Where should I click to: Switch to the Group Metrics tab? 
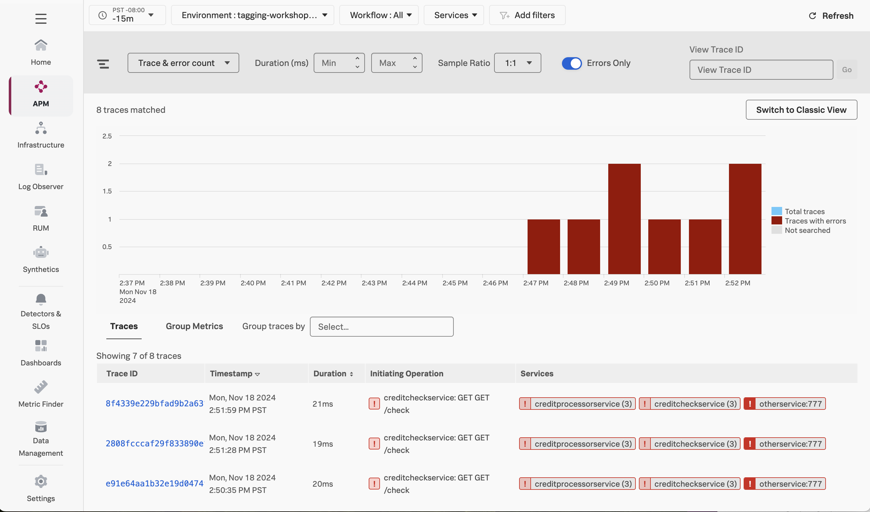(195, 326)
